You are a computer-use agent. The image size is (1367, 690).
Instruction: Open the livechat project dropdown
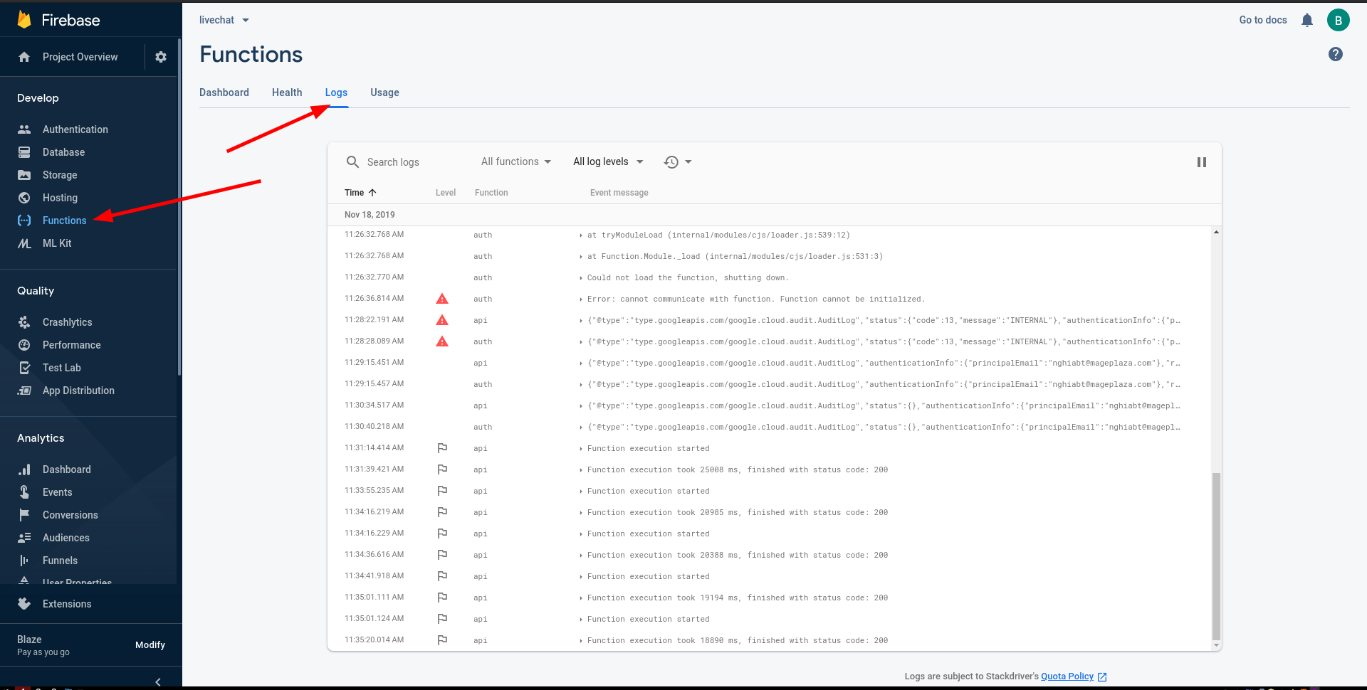[x=224, y=20]
